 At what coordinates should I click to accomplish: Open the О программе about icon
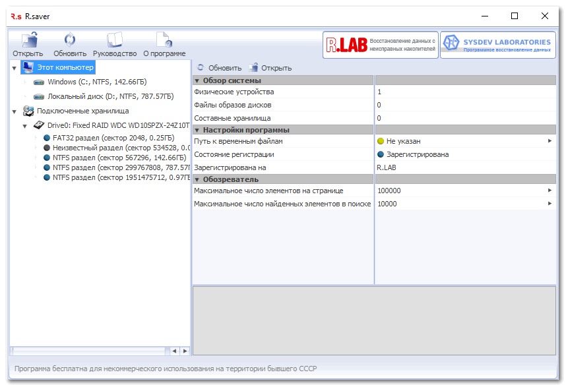[164, 41]
